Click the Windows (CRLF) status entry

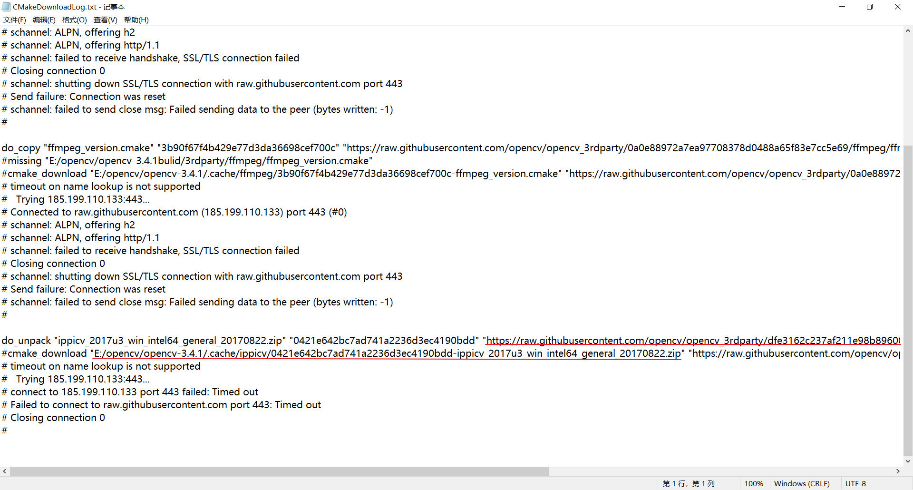(802, 483)
